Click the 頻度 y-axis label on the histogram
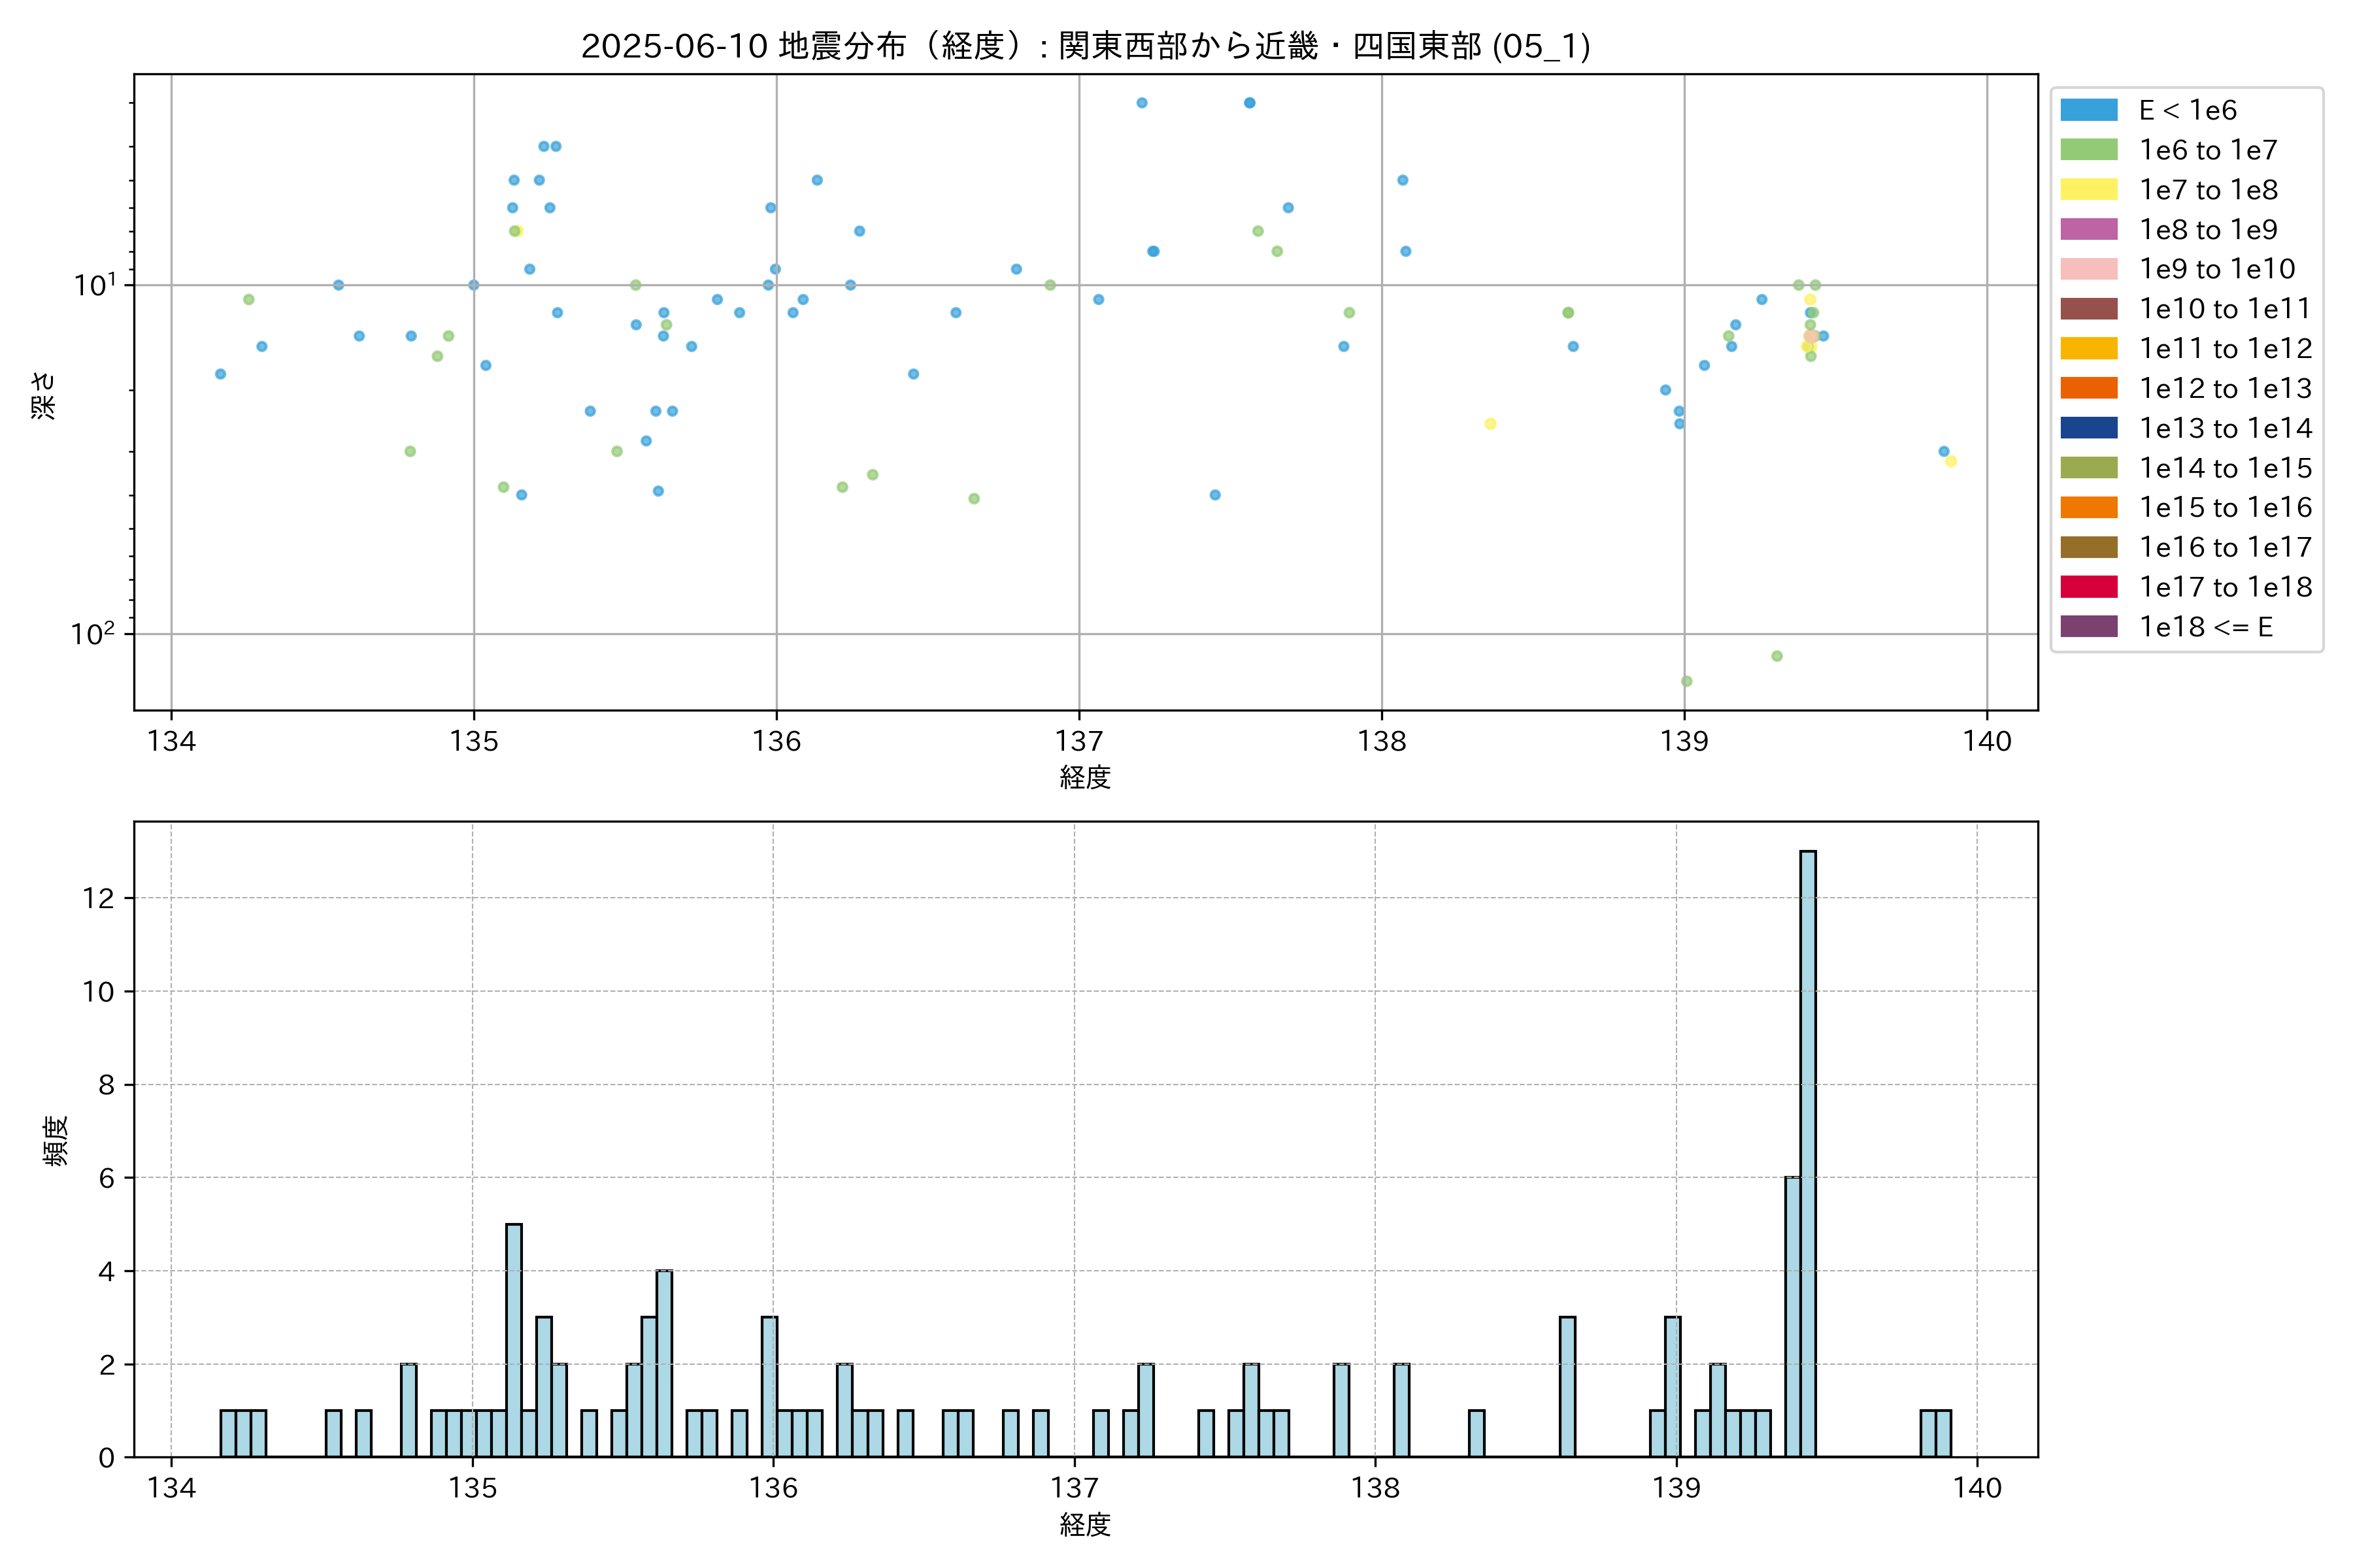 [56, 1140]
